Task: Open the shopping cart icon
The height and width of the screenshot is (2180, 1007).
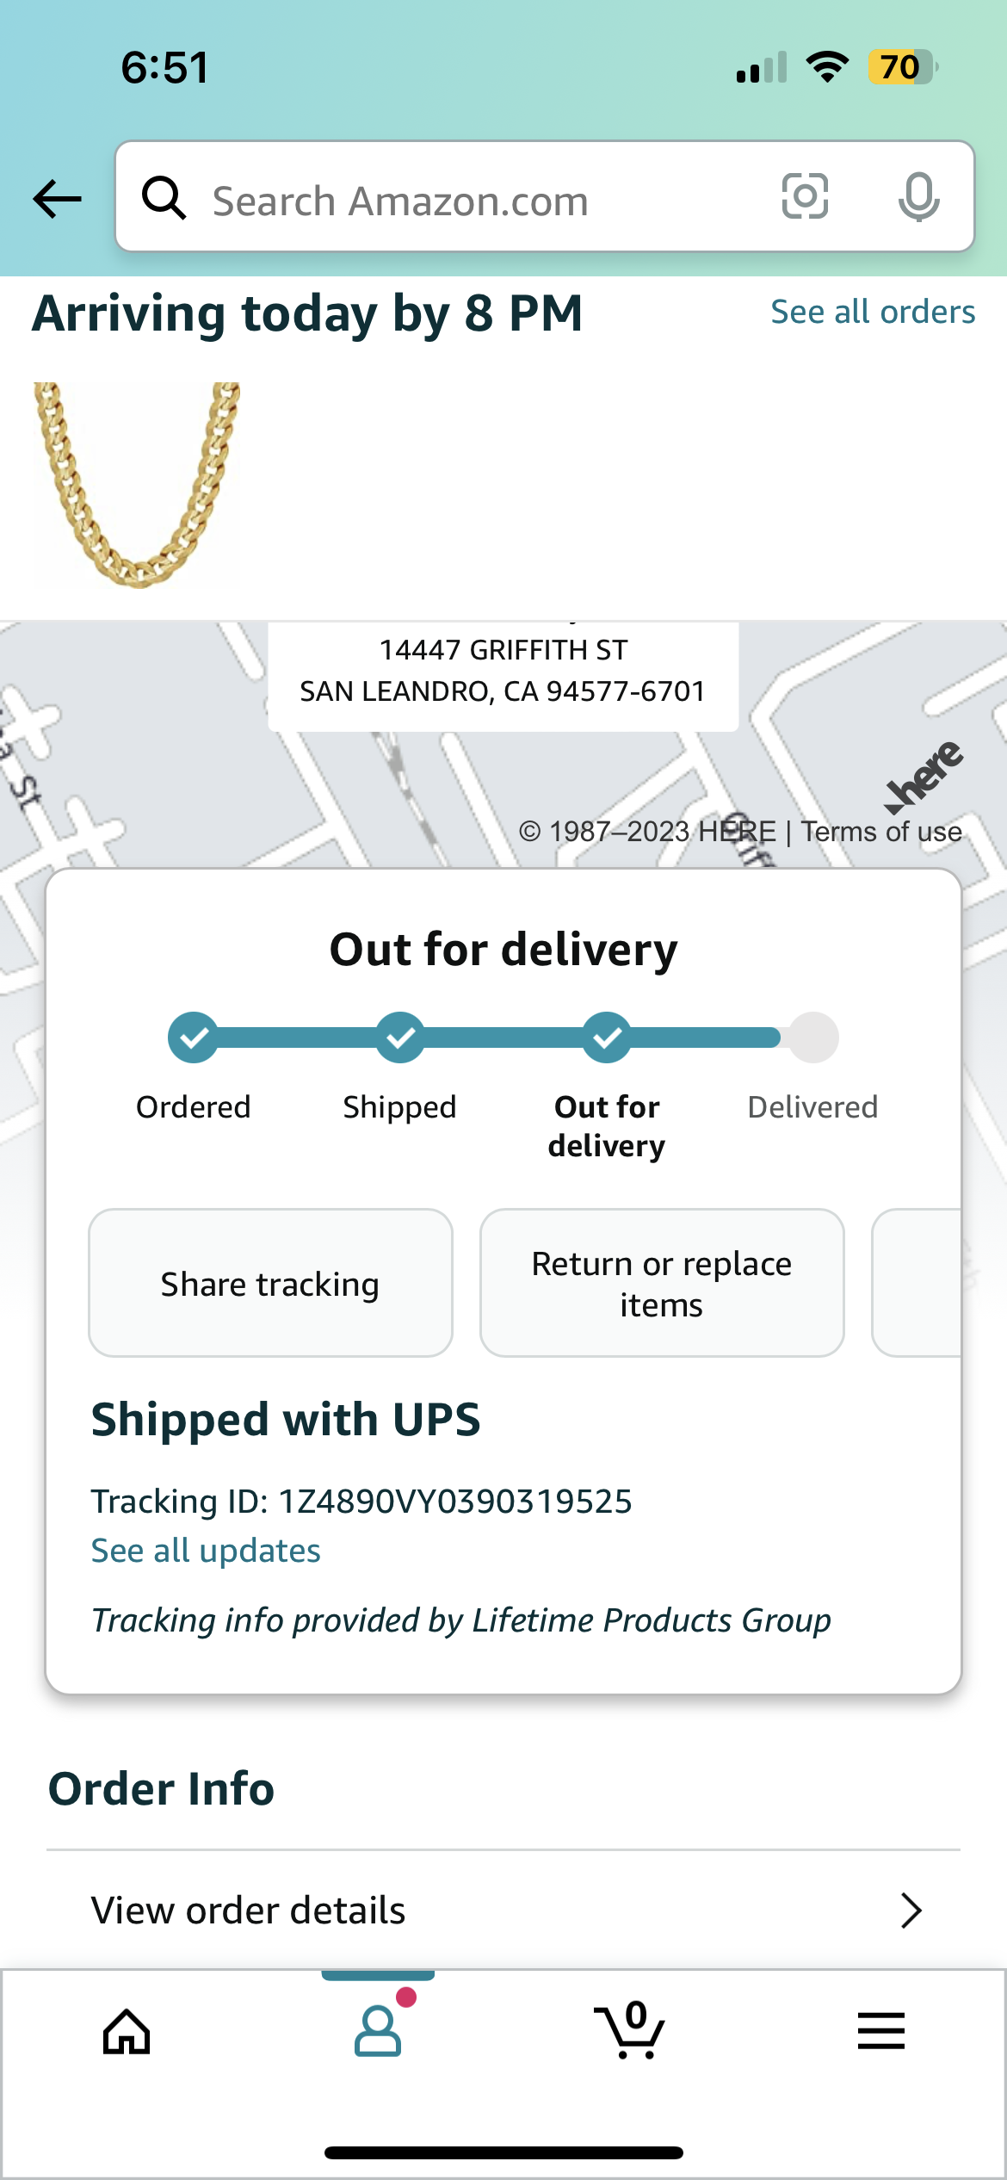Action: coord(629,2030)
